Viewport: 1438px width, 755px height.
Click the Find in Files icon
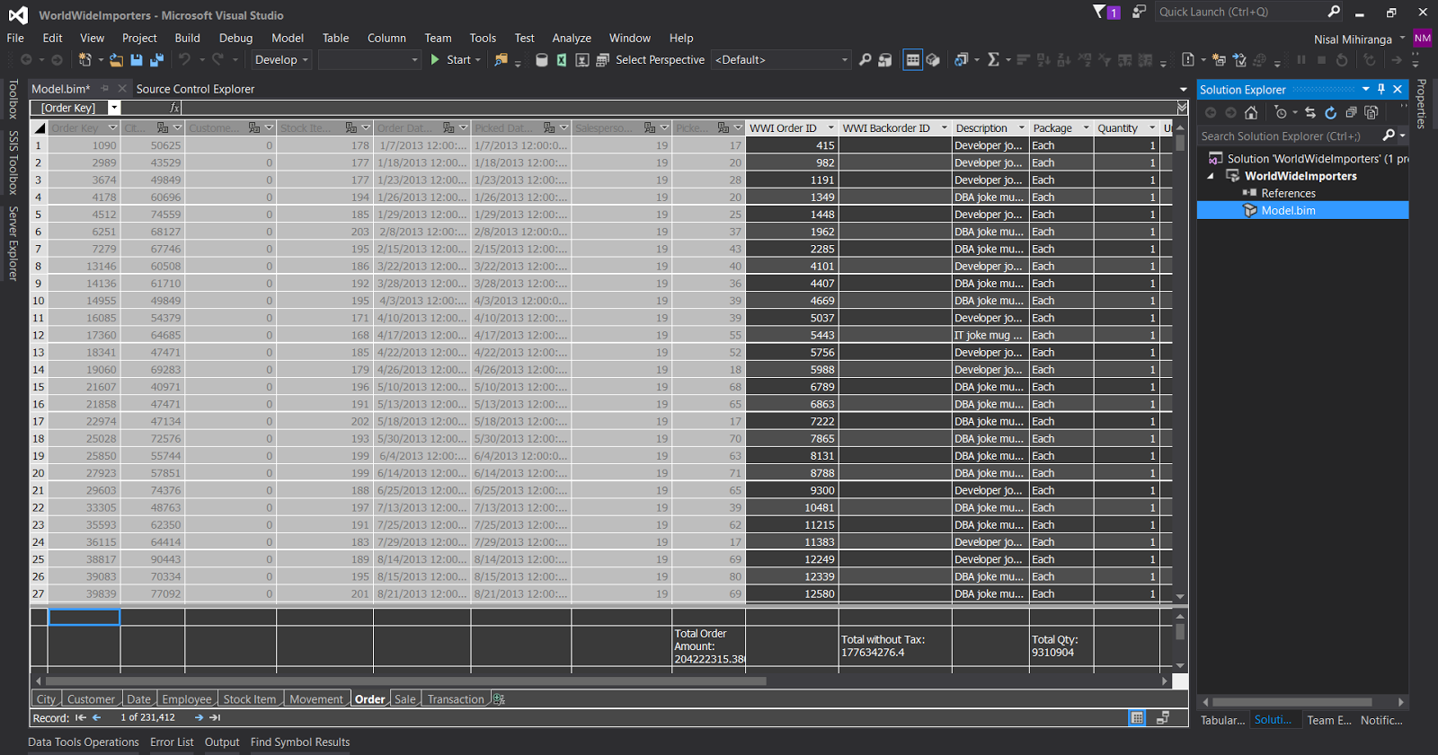502,59
